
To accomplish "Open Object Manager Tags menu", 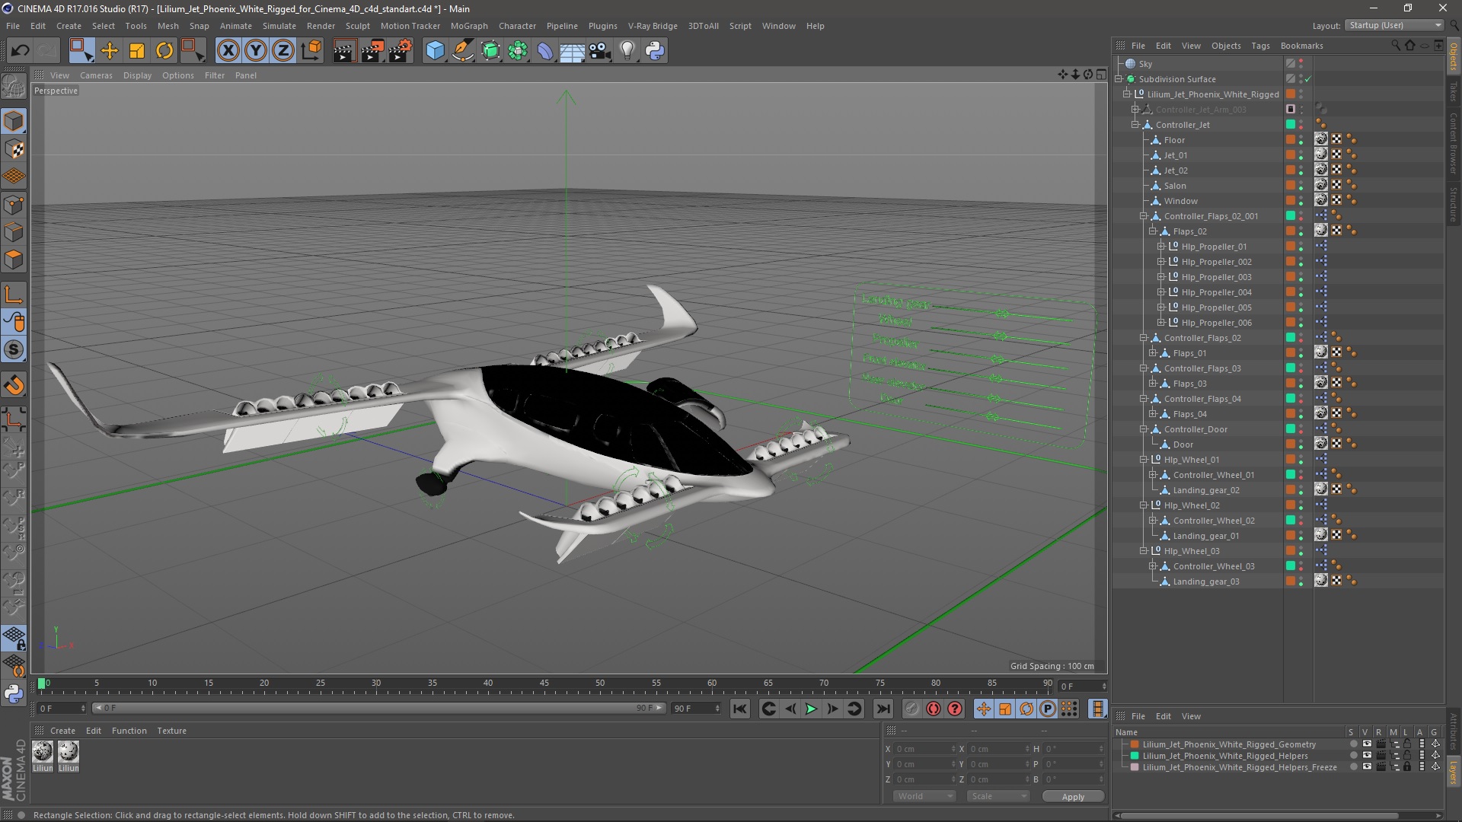I will (x=1260, y=46).
